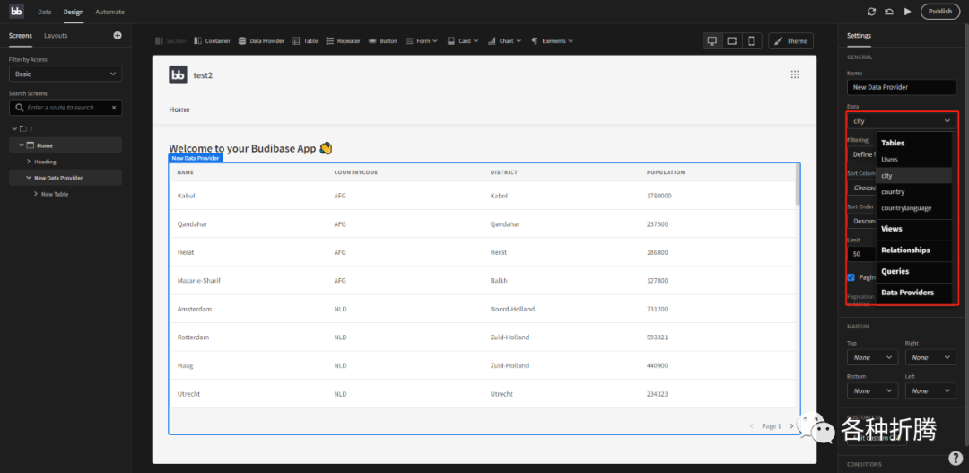
Task: Click the Utrecht row name cell
Action: [x=188, y=394]
